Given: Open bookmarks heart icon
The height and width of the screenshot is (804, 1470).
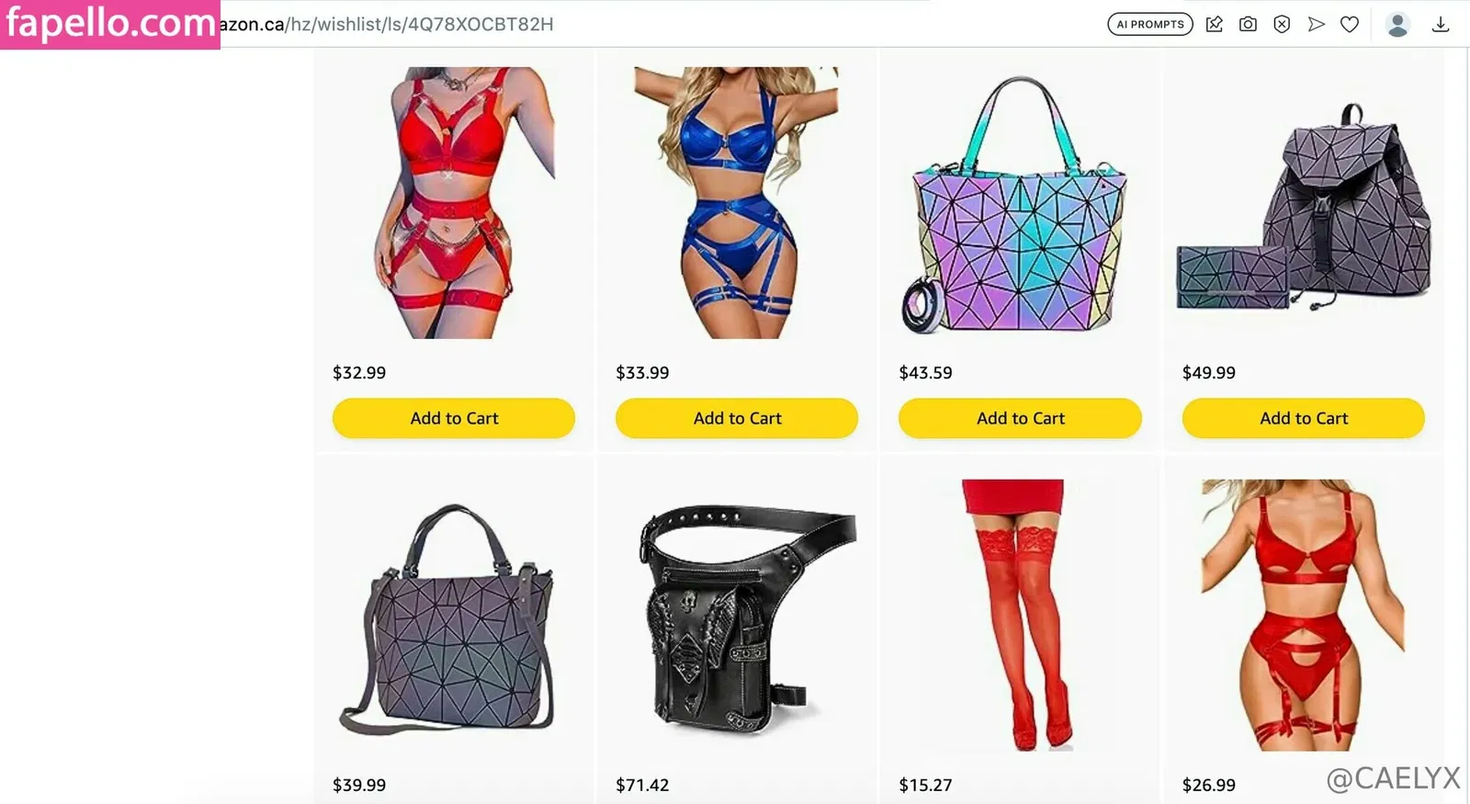Looking at the screenshot, I should 1350,25.
